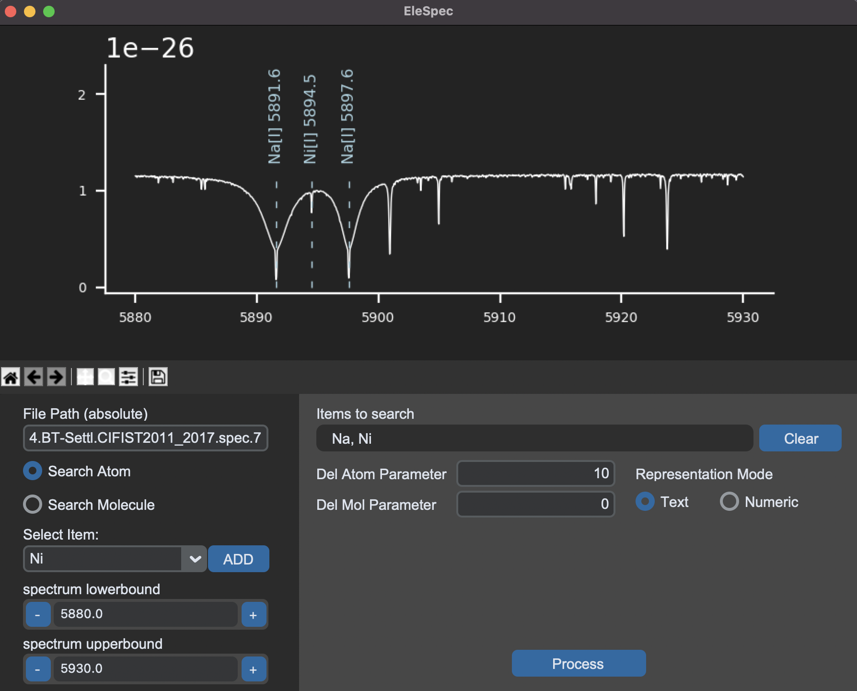Click the 5920 x-axis tick label
Image resolution: width=857 pixels, height=691 pixels.
tap(621, 317)
